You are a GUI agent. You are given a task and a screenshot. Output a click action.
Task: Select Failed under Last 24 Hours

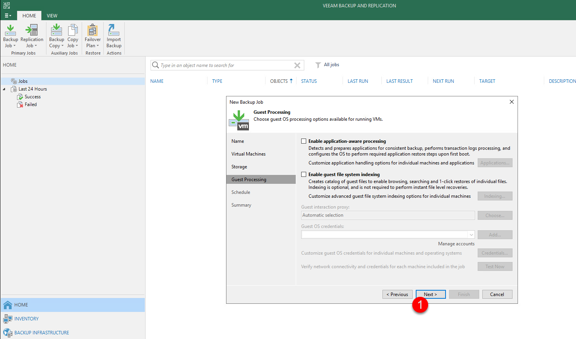tap(31, 104)
